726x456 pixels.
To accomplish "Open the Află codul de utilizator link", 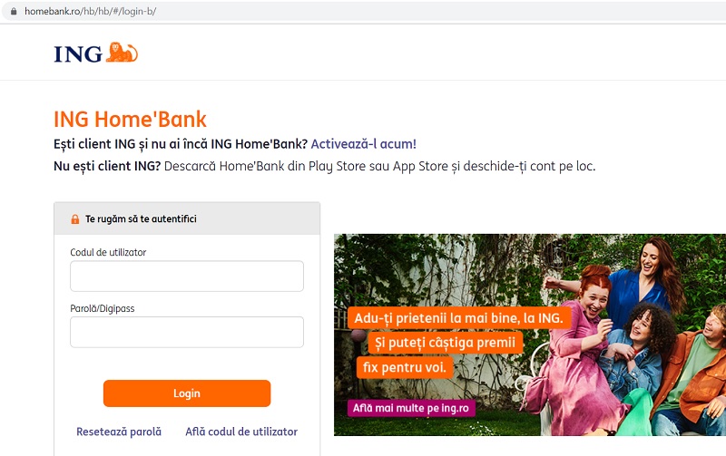I will click(x=241, y=432).
